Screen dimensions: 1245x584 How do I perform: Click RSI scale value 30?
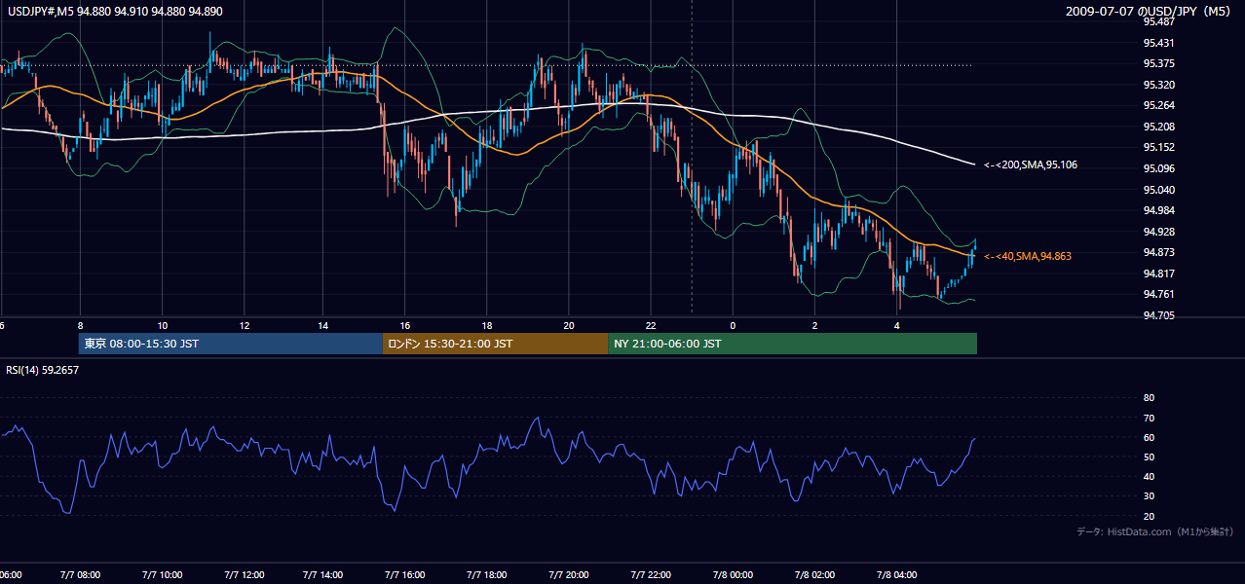click(1149, 496)
